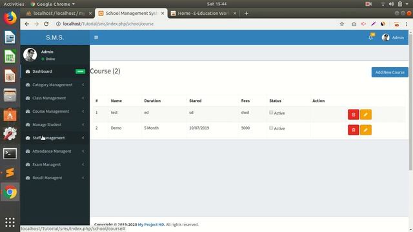Toggle Active checkbox for Demo course

(271, 128)
